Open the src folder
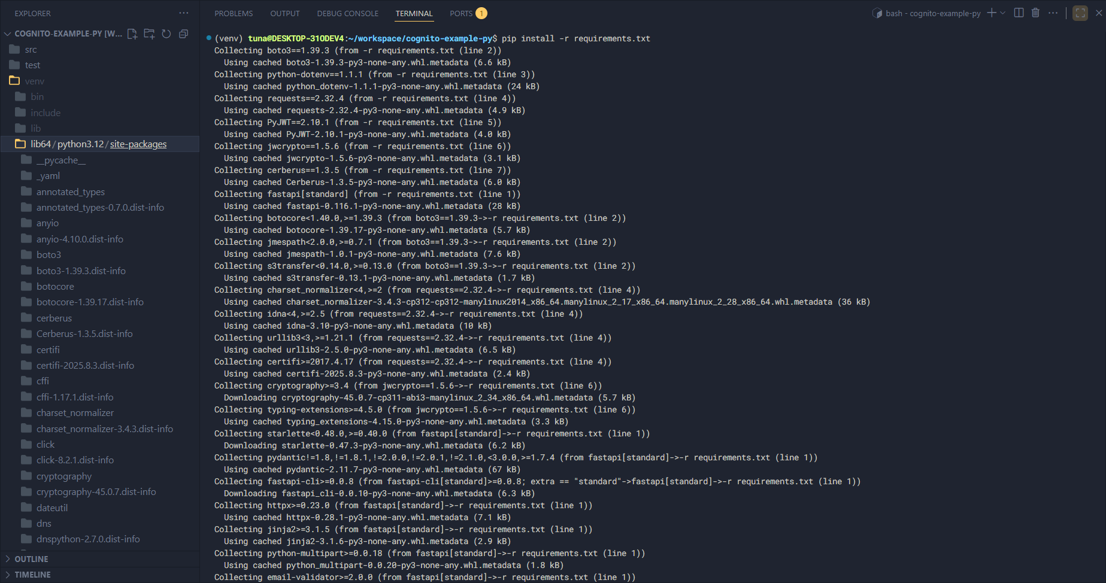Image resolution: width=1106 pixels, height=583 pixels. [31, 50]
